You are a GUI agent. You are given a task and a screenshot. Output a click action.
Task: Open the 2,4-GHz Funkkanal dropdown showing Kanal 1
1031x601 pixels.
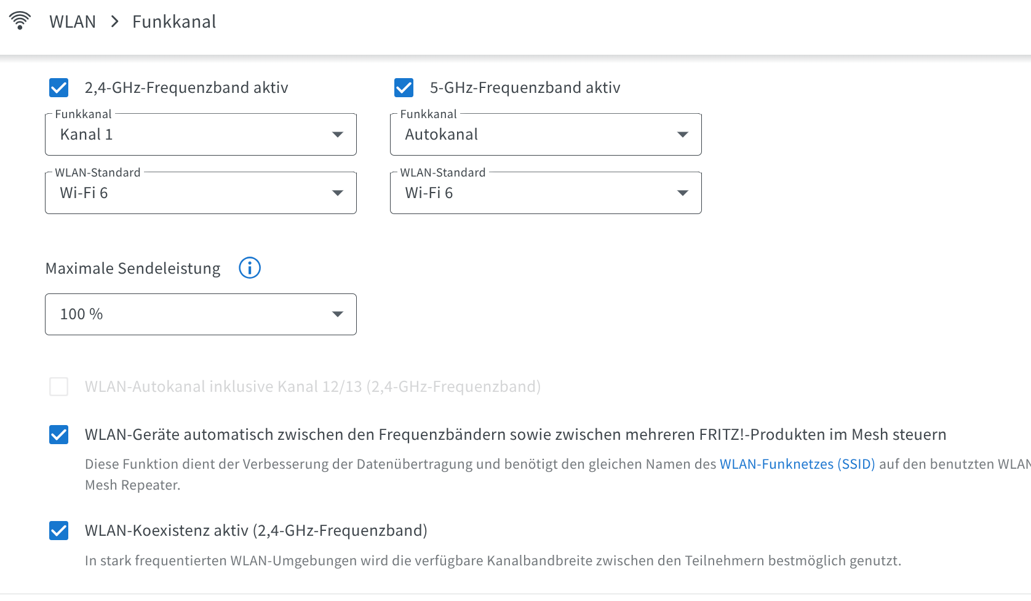coord(201,135)
